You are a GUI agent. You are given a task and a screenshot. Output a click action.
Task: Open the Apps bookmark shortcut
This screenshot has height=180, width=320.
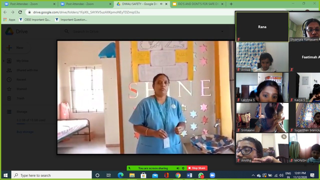pos(9,20)
